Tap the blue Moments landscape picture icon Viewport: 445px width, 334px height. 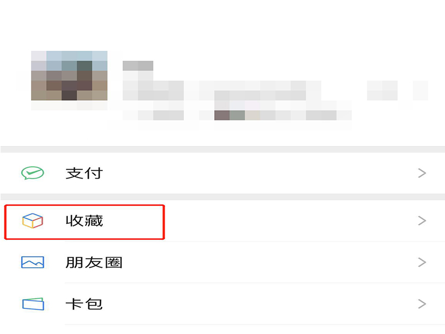tap(33, 262)
